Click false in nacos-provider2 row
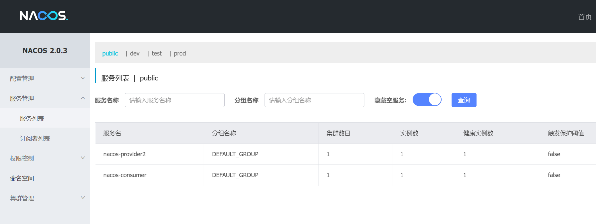 pos(554,154)
